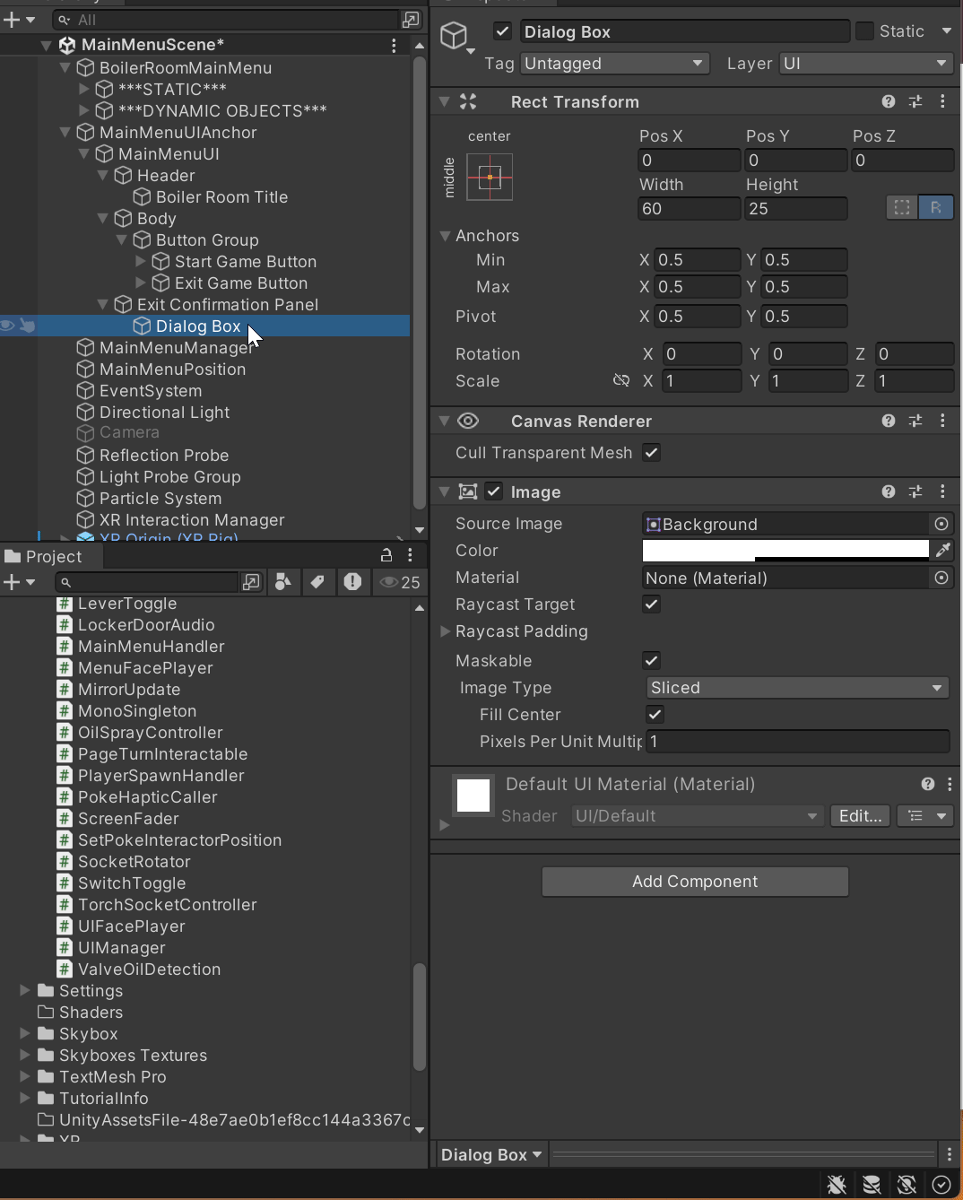Lock the Project window with padlock

(x=386, y=555)
